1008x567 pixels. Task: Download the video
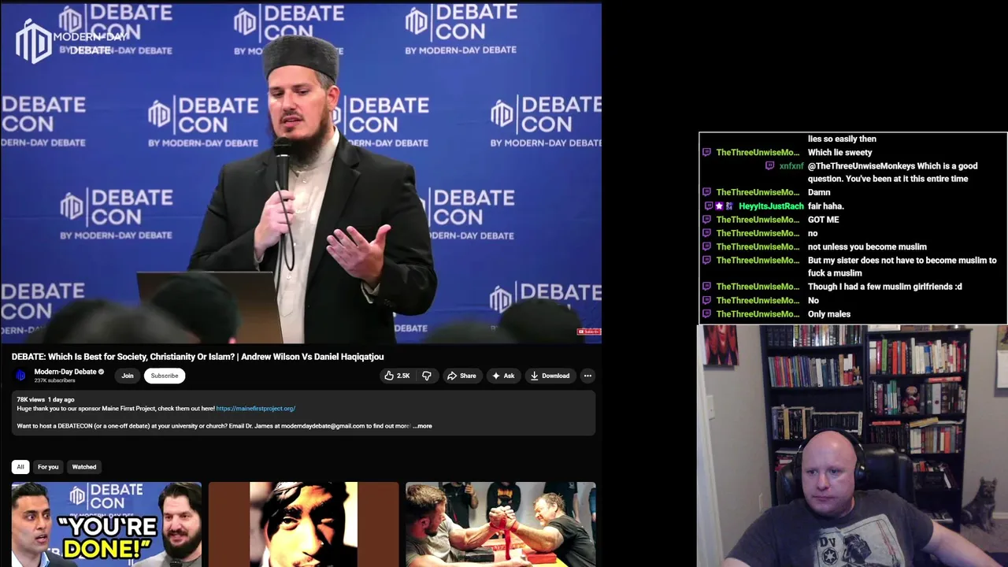(550, 376)
